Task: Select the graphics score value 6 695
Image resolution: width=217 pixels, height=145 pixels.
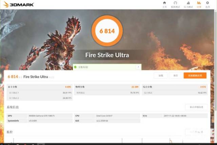Action: [68, 87]
